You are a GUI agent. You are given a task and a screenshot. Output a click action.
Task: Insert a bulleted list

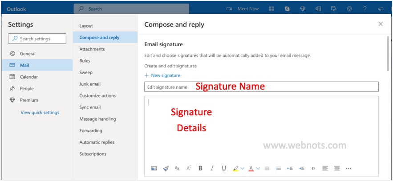267,169
